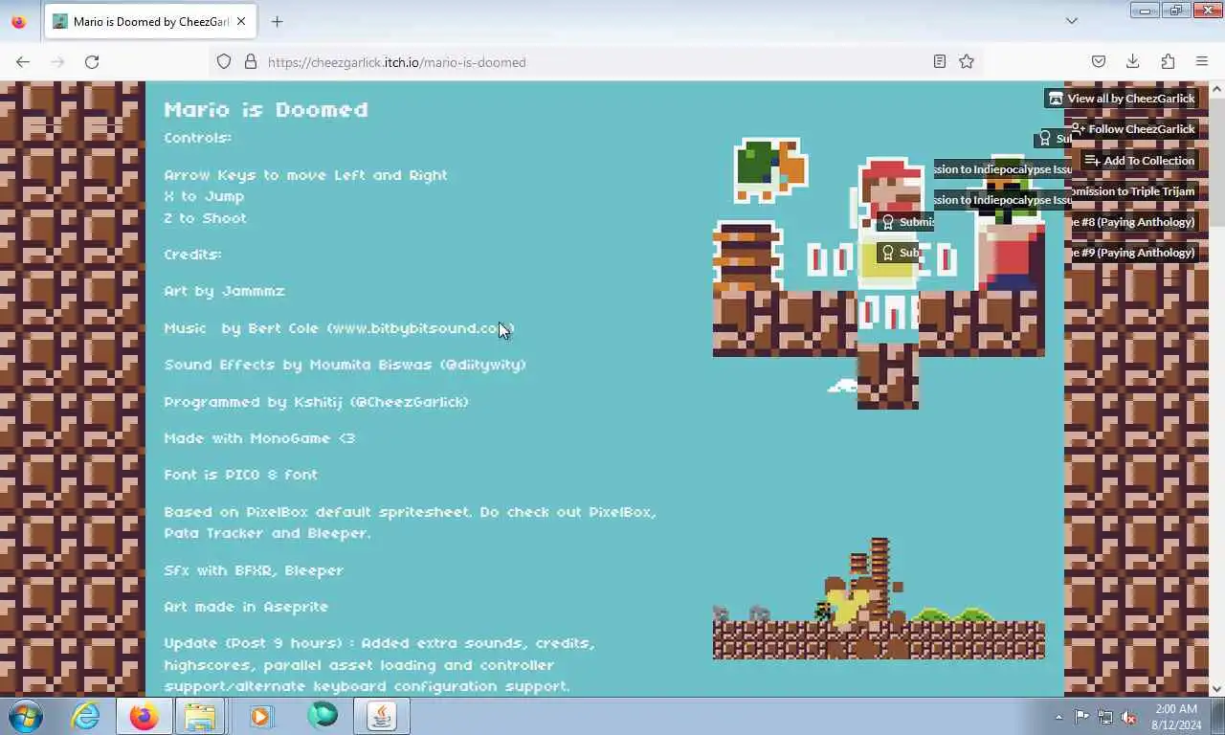
Task: Open tracking protection shield icon
Action: pos(224,61)
